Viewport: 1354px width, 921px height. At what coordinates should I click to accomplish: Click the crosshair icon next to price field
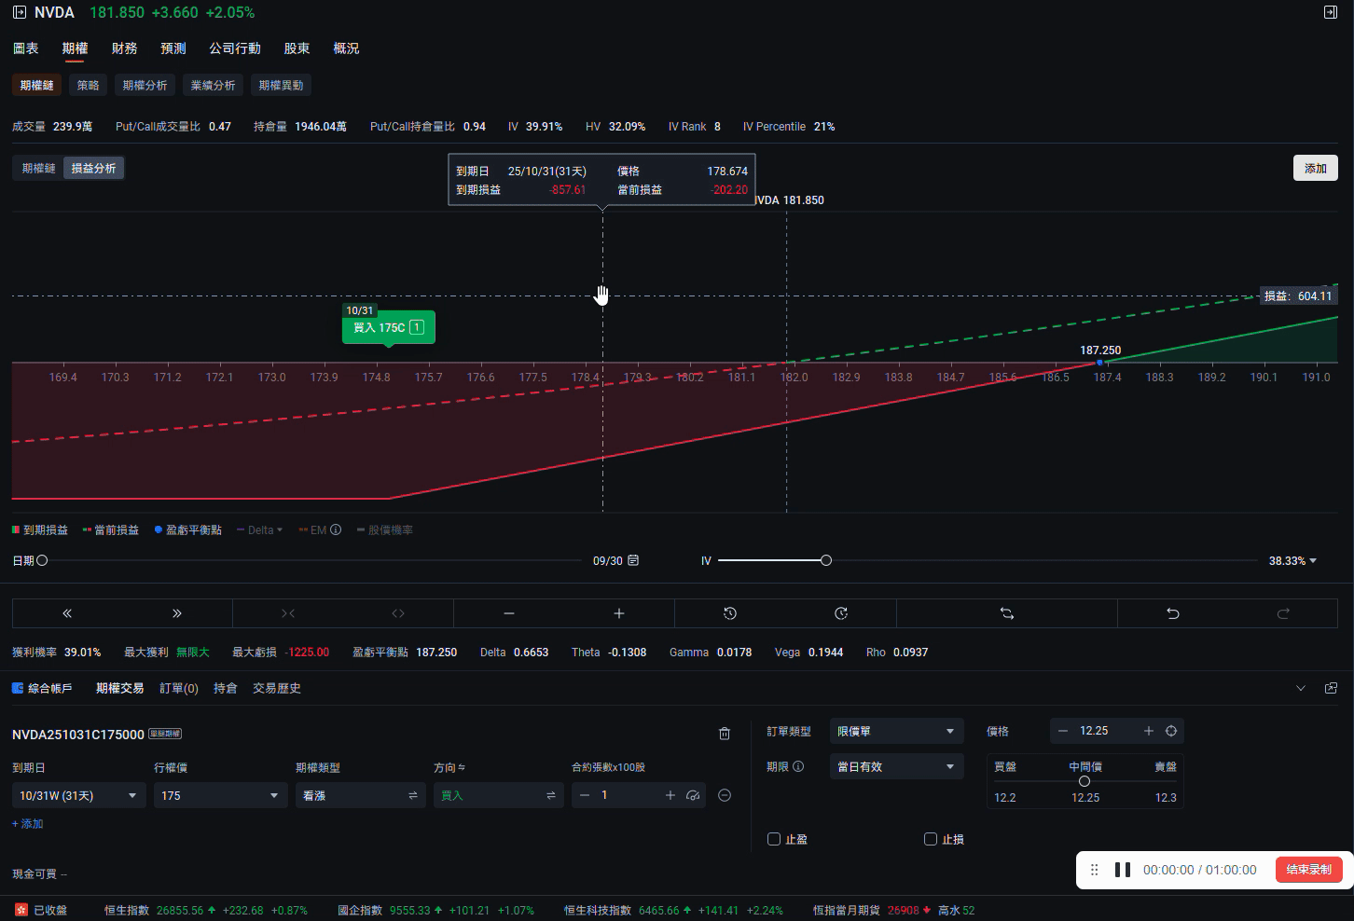tap(1171, 731)
